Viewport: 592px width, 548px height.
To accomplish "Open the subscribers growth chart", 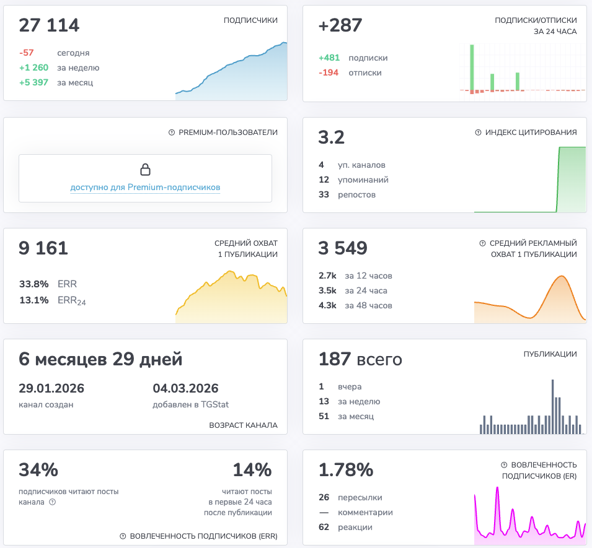I will point(231,71).
